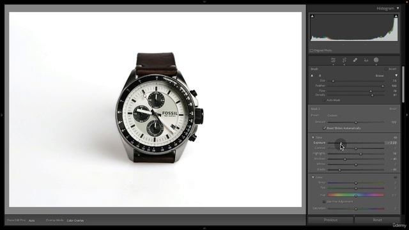The width and height of the screenshot is (409, 230).
Task: Open the Show Edit Pins Auto dropdown
Action: click(31, 220)
